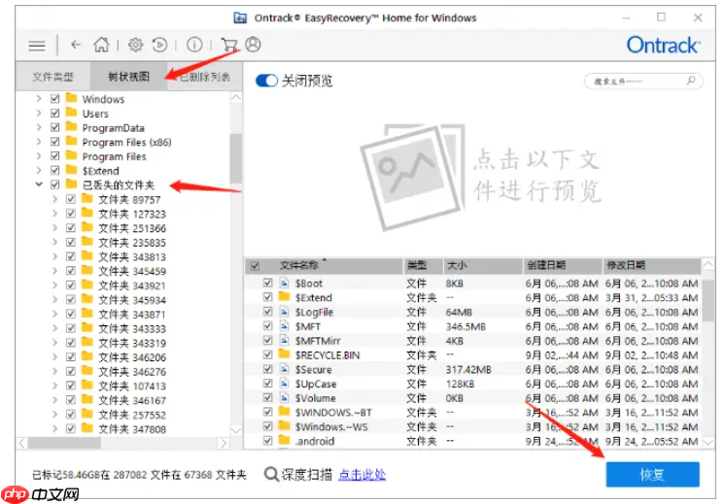The height and width of the screenshot is (504, 725).
Task: Click the file list vertical scrollbar thumb
Action: point(708,300)
